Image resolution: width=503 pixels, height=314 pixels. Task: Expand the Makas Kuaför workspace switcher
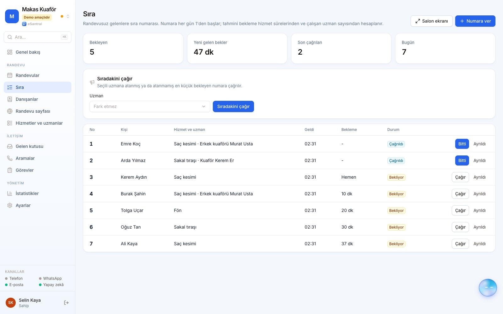point(68,16)
